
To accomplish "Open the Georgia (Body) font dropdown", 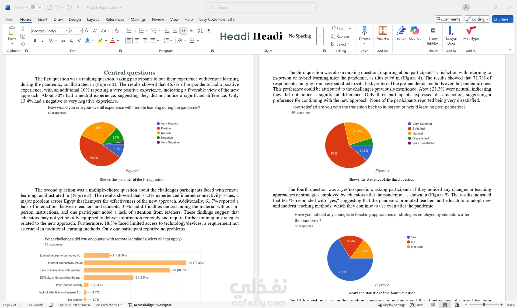I will pos(67,31).
